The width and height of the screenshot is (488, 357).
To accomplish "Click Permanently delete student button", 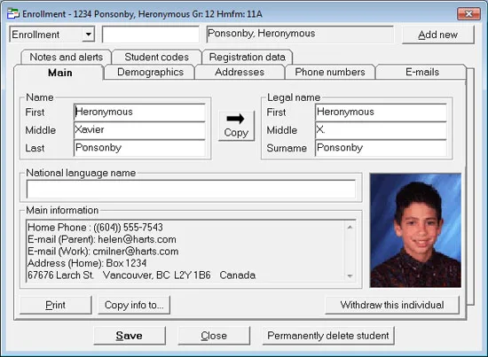I will (x=328, y=336).
